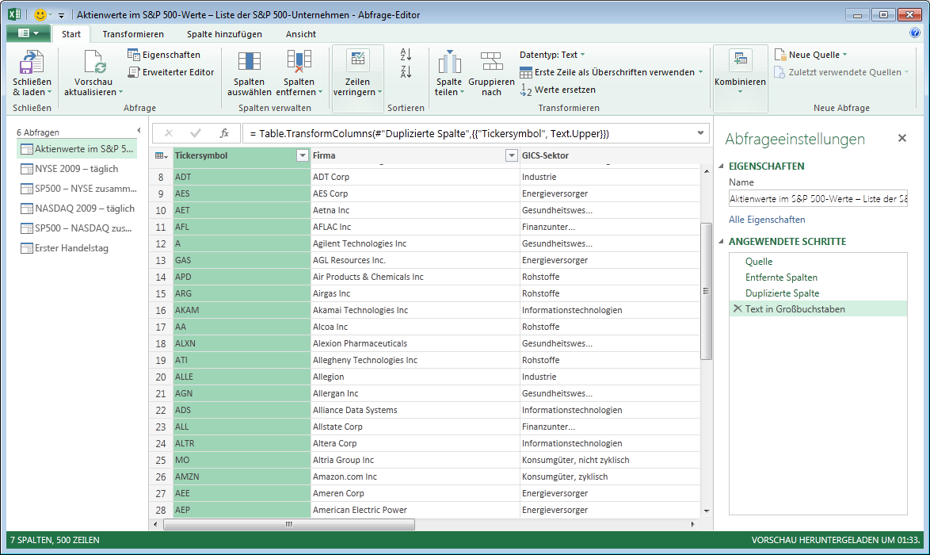Screen dimensions: 930x555
Task: Click Neue Quelle icon
Action: pyautogui.click(x=780, y=55)
